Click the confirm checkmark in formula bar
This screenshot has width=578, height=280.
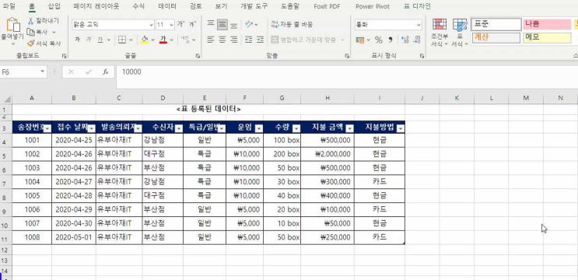coord(88,72)
